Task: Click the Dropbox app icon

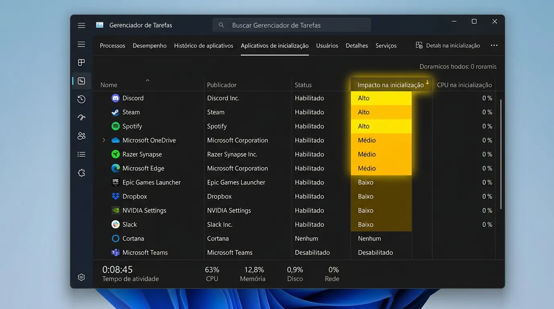Action: point(116,196)
